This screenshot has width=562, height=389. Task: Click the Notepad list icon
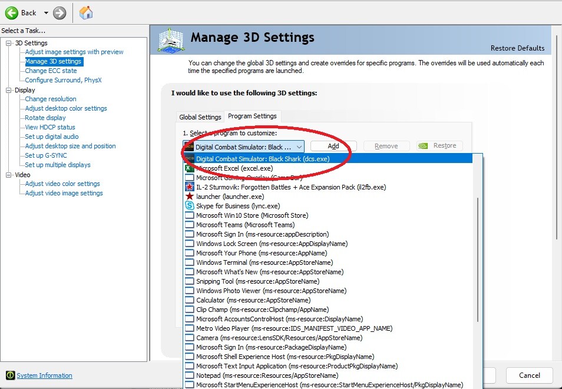click(189, 375)
